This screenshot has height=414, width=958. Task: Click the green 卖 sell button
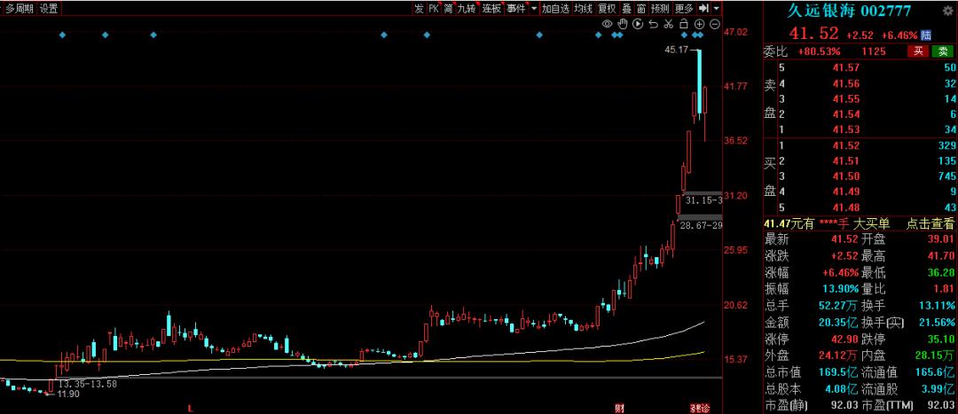pyautogui.click(x=944, y=51)
